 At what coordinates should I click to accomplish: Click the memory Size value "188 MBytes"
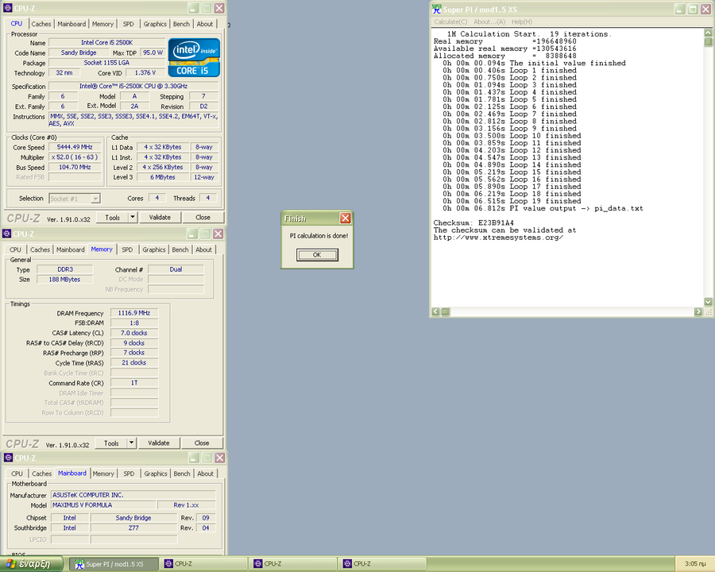65,280
